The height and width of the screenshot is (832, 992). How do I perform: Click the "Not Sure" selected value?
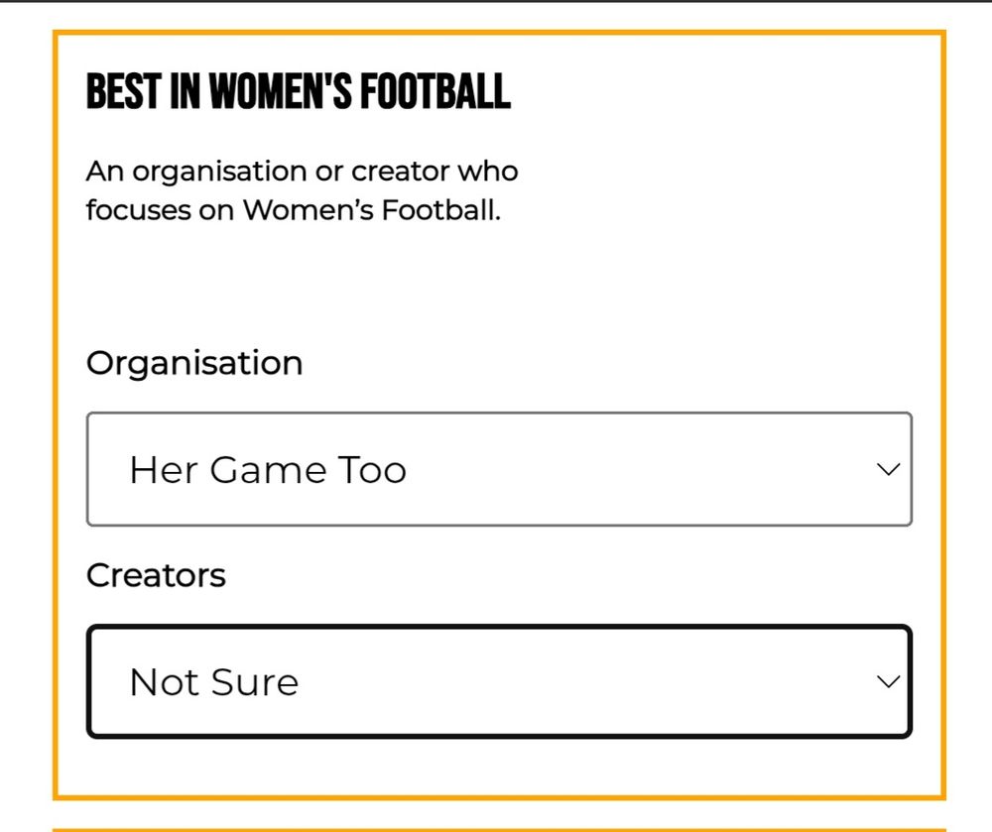pyautogui.click(x=213, y=682)
